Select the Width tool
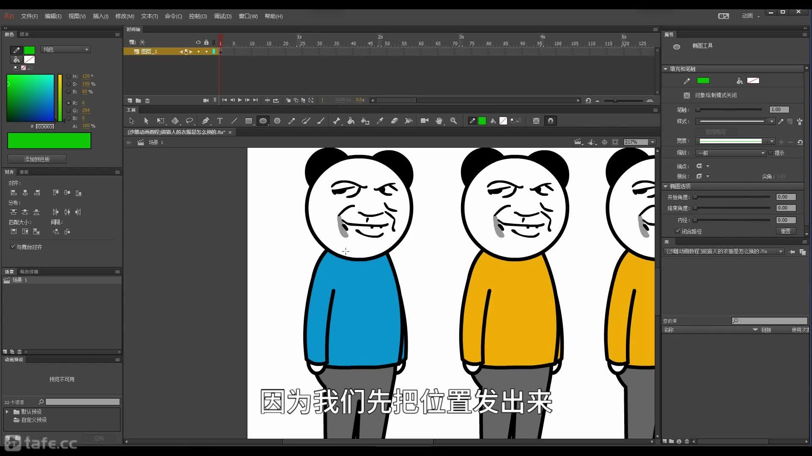The height and width of the screenshot is (456, 812). (409, 121)
